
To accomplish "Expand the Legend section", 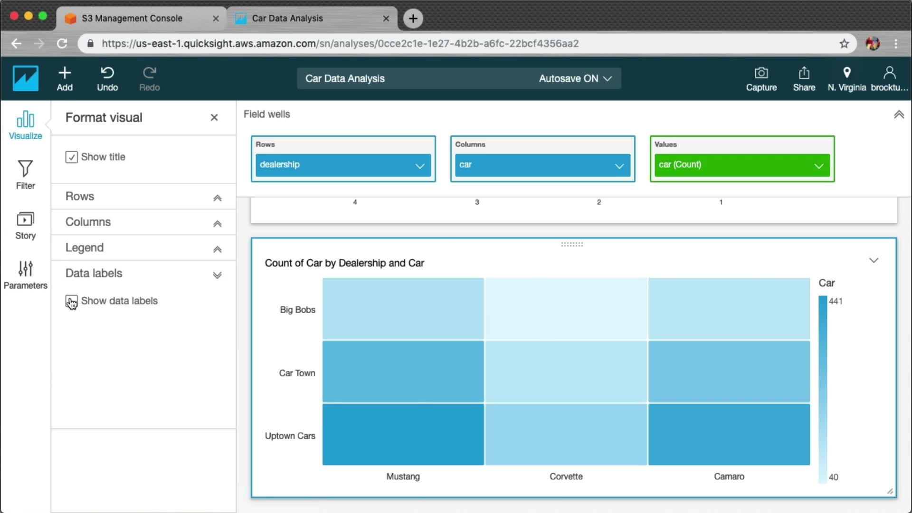I will point(217,248).
